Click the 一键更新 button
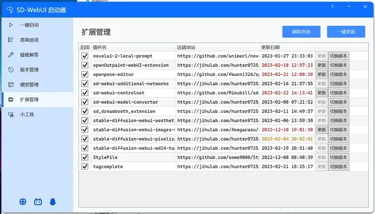 pyautogui.click(x=346, y=32)
